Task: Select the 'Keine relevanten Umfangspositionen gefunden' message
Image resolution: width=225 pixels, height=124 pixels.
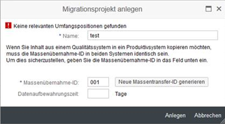Action: [70, 26]
